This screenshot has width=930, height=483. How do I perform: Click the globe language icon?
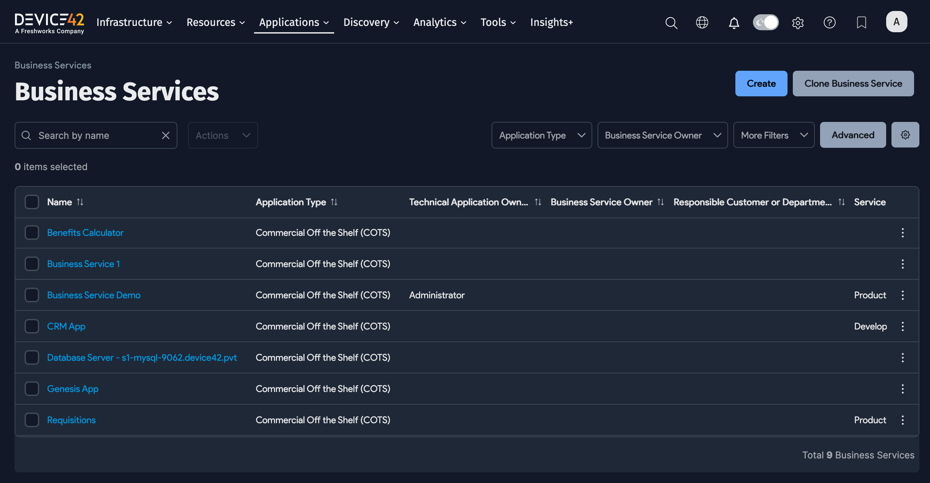(x=702, y=22)
